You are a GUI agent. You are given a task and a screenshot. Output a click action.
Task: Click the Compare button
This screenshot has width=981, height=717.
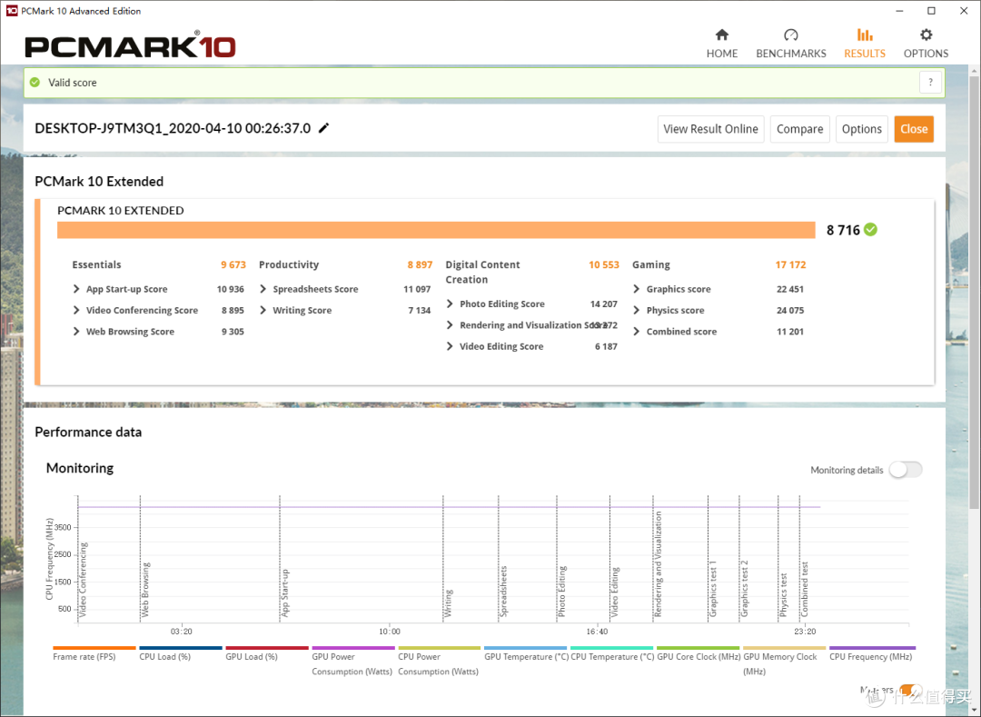click(799, 129)
